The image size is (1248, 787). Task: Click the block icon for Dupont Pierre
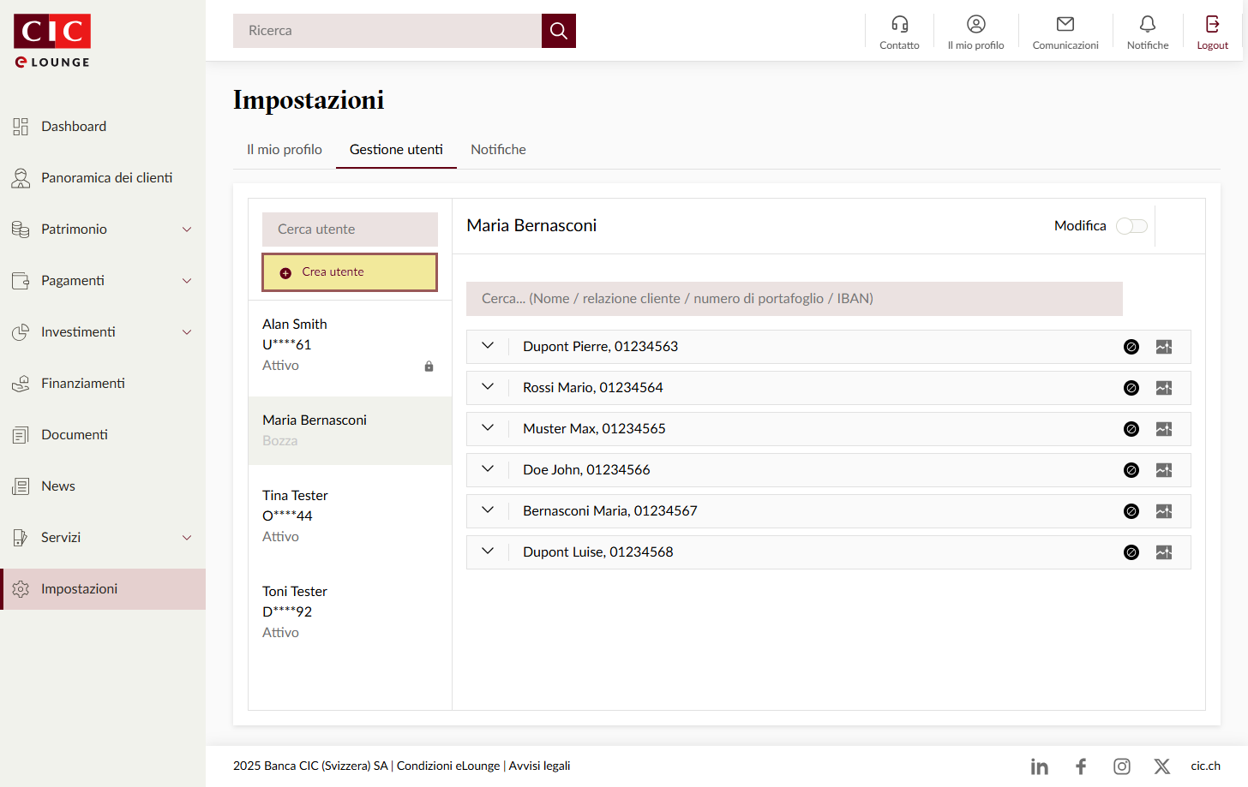point(1131,347)
